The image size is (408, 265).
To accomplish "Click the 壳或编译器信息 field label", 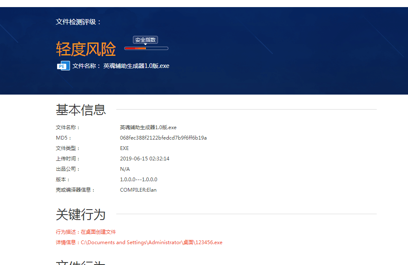I will [x=75, y=190].
